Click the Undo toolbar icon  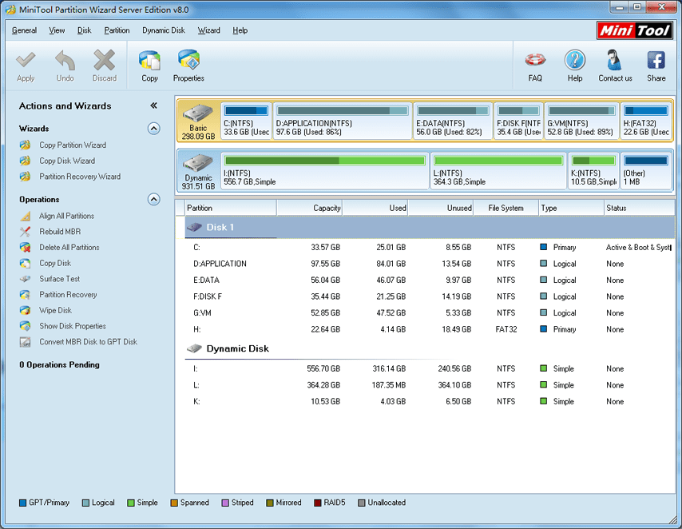point(65,66)
